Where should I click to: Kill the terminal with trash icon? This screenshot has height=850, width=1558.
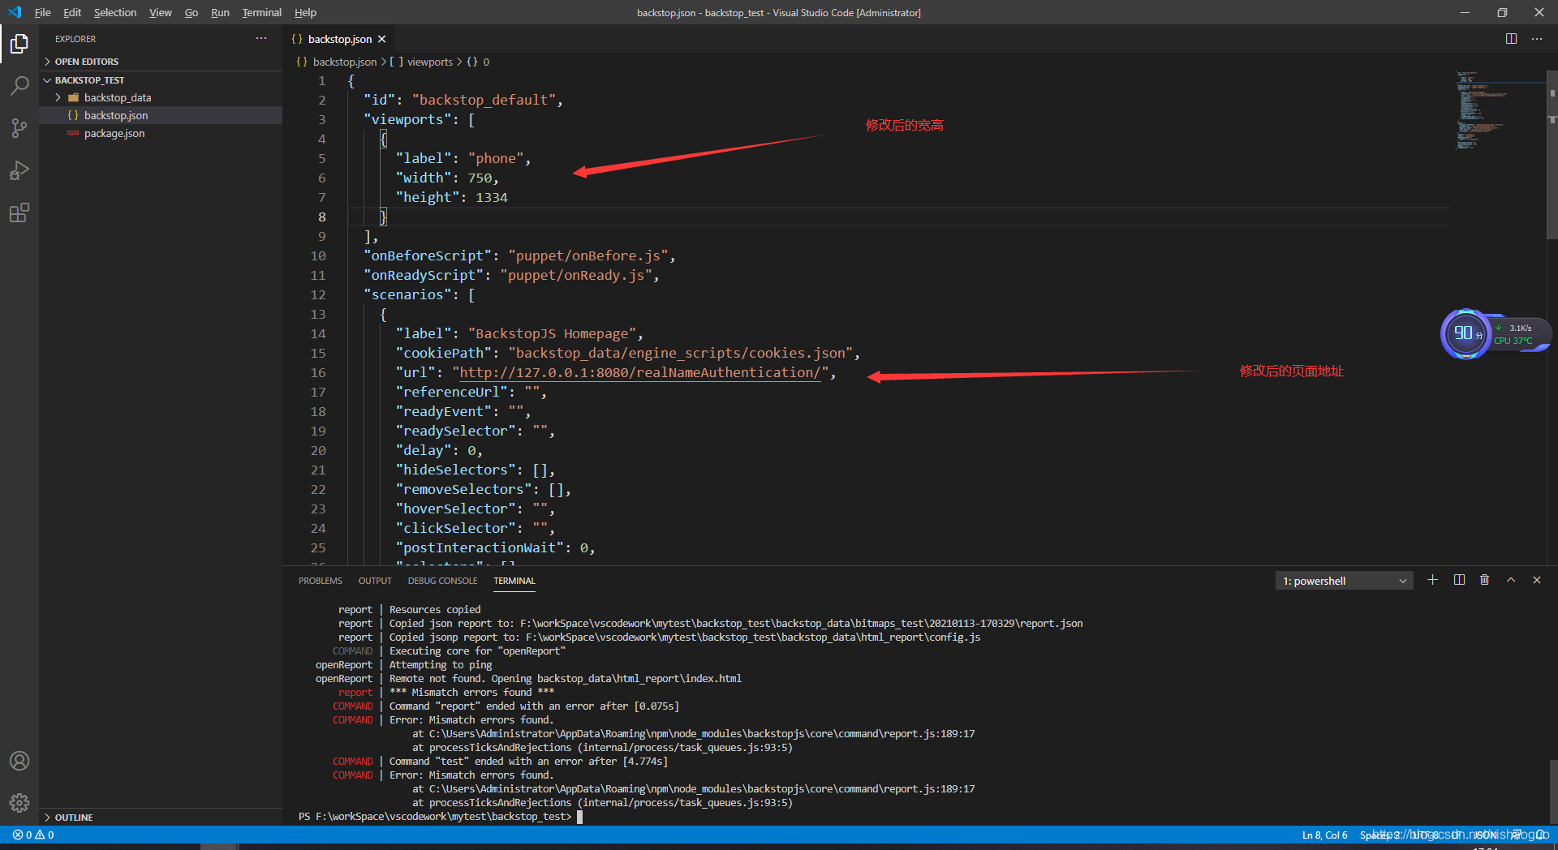coord(1485,580)
